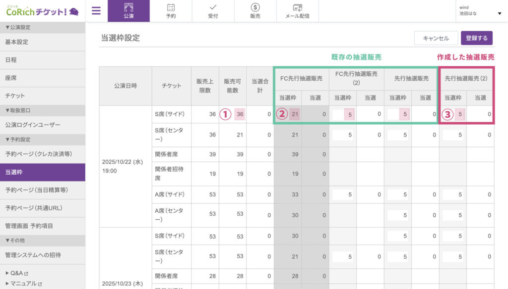Click the 登録する button
Image resolution: width=508 pixels, height=289 pixels.
(477, 38)
